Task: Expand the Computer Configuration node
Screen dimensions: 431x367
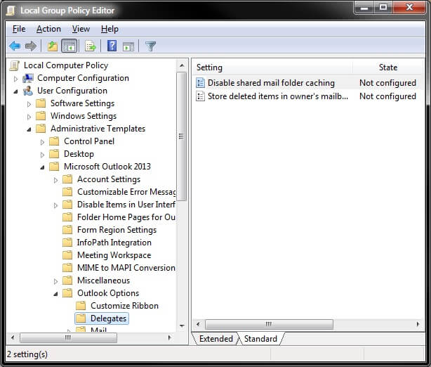Action: [x=15, y=79]
